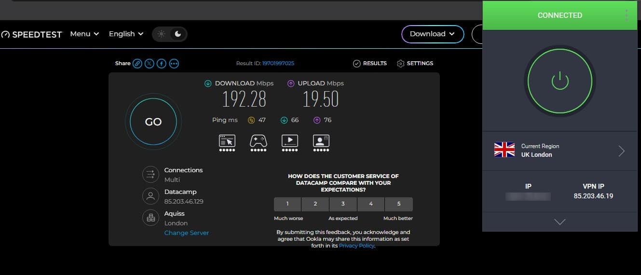Click the Connections Multi icon

point(150,175)
